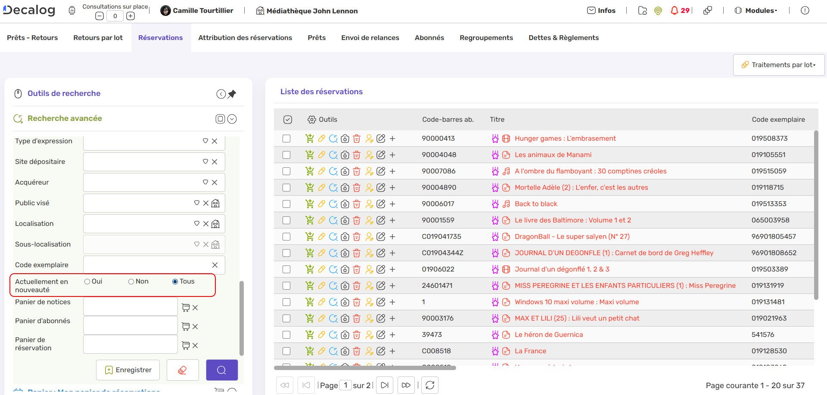The height and width of the screenshot is (395, 827).
Task: Click the trash icon for Hunger games row
Action: point(357,139)
